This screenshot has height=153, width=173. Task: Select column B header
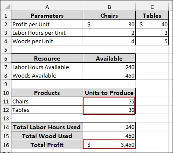[109, 7]
